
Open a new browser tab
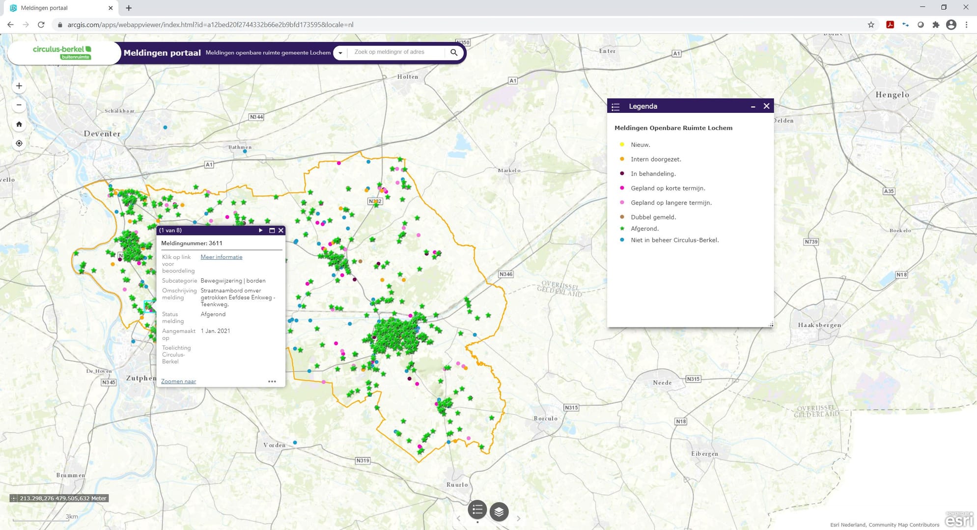pos(129,8)
